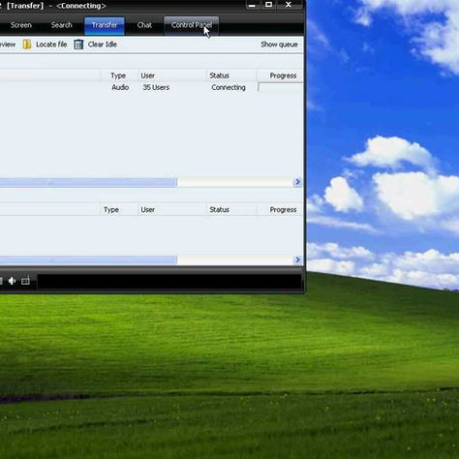Click icon right of the speaker icon

click(25, 281)
